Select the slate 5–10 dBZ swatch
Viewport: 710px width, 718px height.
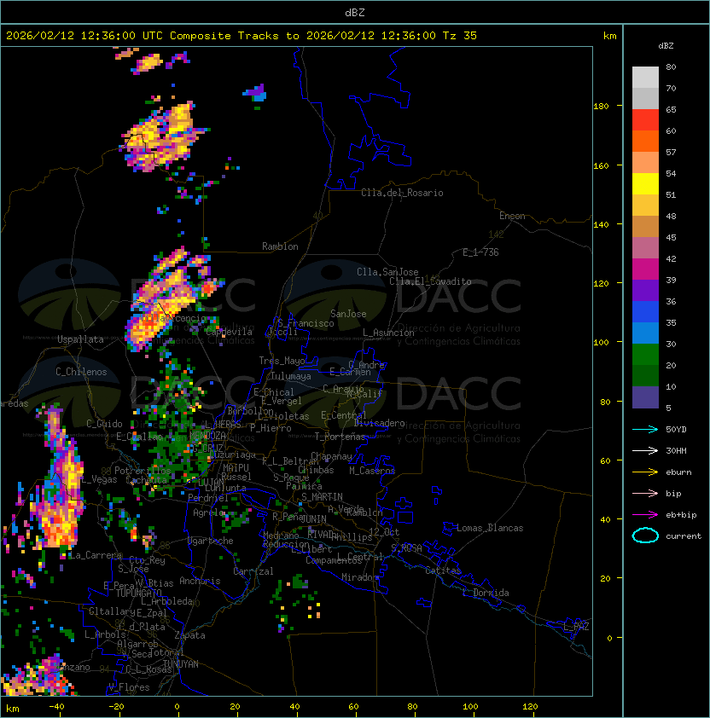645,397
